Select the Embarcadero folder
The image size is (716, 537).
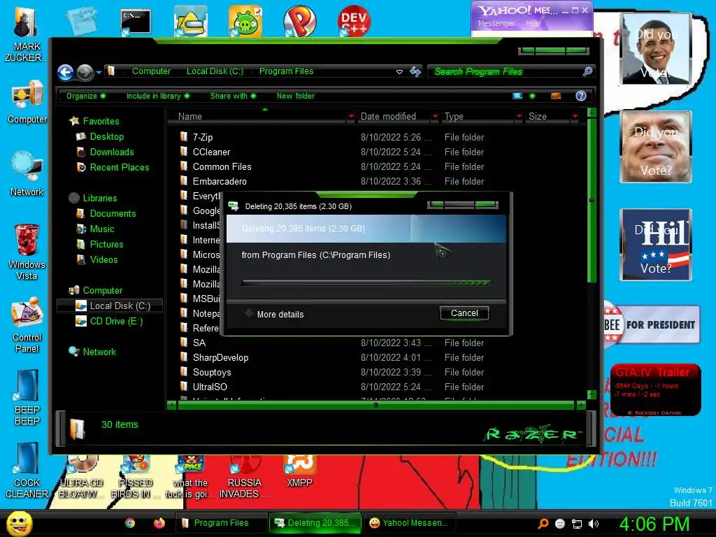click(x=220, y=181)
